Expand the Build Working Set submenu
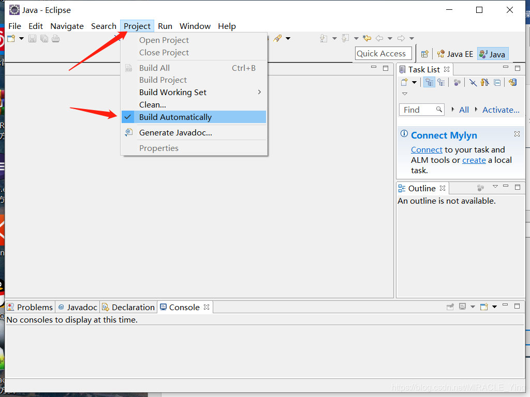Screen dimensions: 530x397 tap(194, 92)
